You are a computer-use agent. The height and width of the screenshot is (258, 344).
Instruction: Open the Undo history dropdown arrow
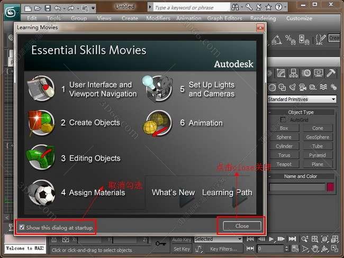[64, 8]
